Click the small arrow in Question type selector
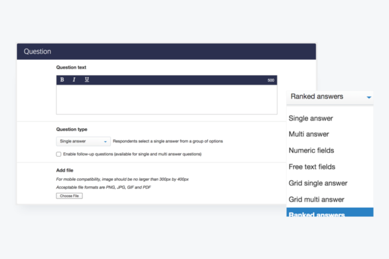 [105, 142]
